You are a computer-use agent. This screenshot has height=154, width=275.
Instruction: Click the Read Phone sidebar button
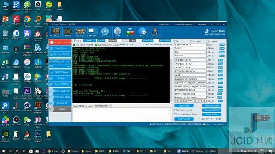[x=60, y=48]
